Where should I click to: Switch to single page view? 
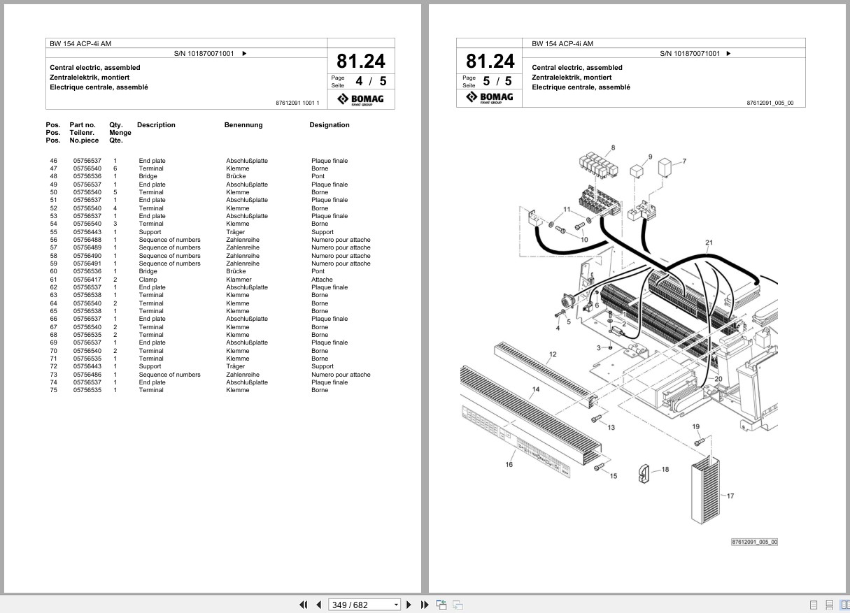click(814, 605)
